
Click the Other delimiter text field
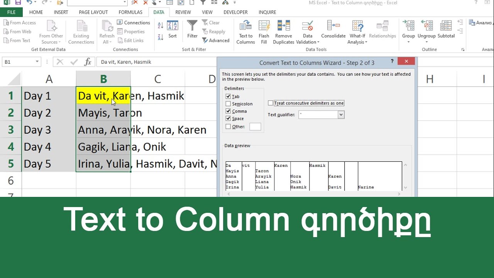[x=255, y=127]
